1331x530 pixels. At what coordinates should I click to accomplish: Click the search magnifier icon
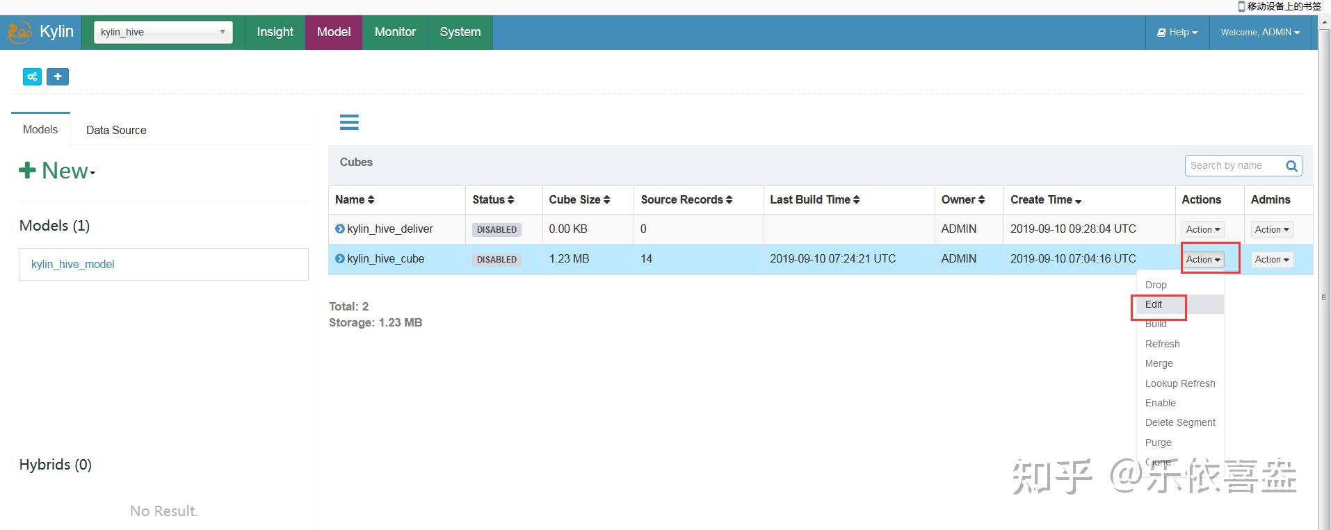coord(1291,166)
